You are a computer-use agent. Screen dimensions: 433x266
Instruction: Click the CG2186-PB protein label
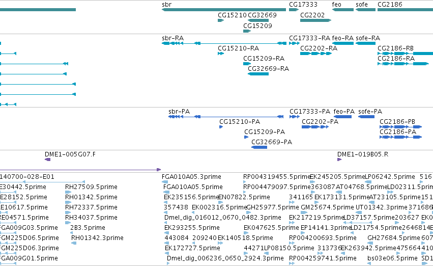click(397, 122)
